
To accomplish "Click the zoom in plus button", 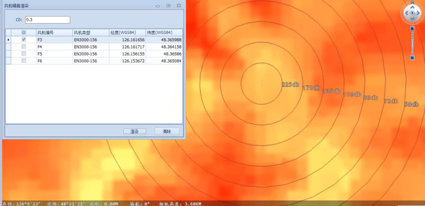I will [412, 29].
